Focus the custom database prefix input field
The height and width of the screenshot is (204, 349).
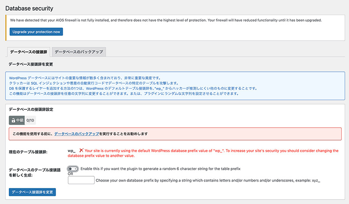[x=81, y=180]
